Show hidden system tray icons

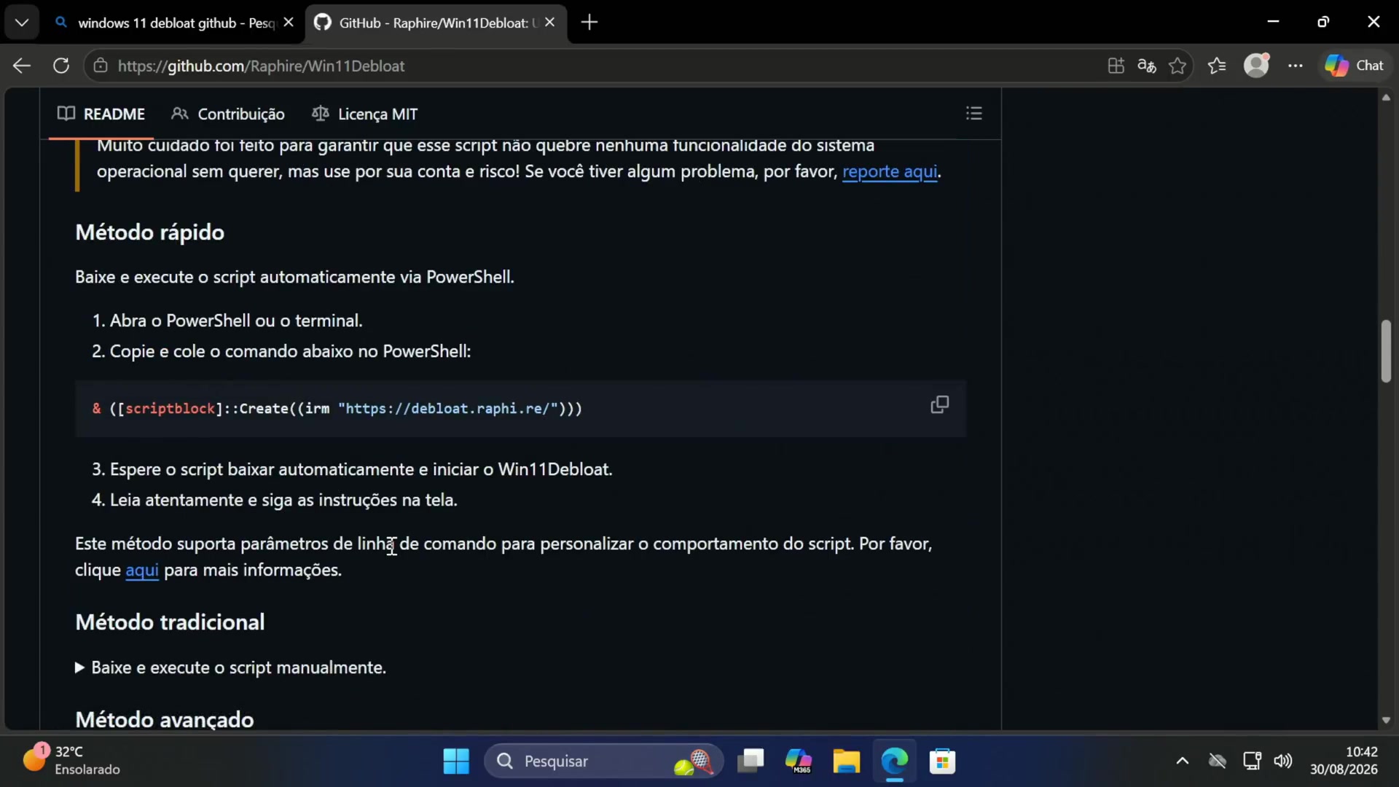coord(1183,761)
